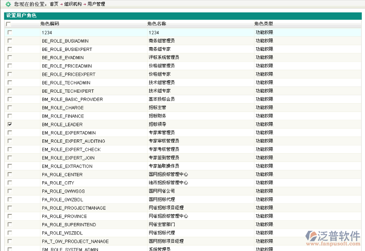
Task: Select the role name 技术组管理员
Action: pyautogui.click(x=162, y=83)
